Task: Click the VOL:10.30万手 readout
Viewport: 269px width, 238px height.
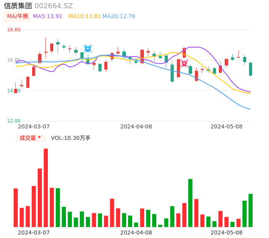Action: pos(71,138)
